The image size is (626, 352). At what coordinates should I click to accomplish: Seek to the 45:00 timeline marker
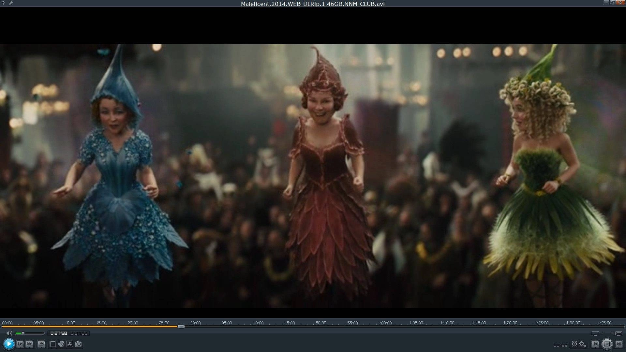(x=290, y=323)
